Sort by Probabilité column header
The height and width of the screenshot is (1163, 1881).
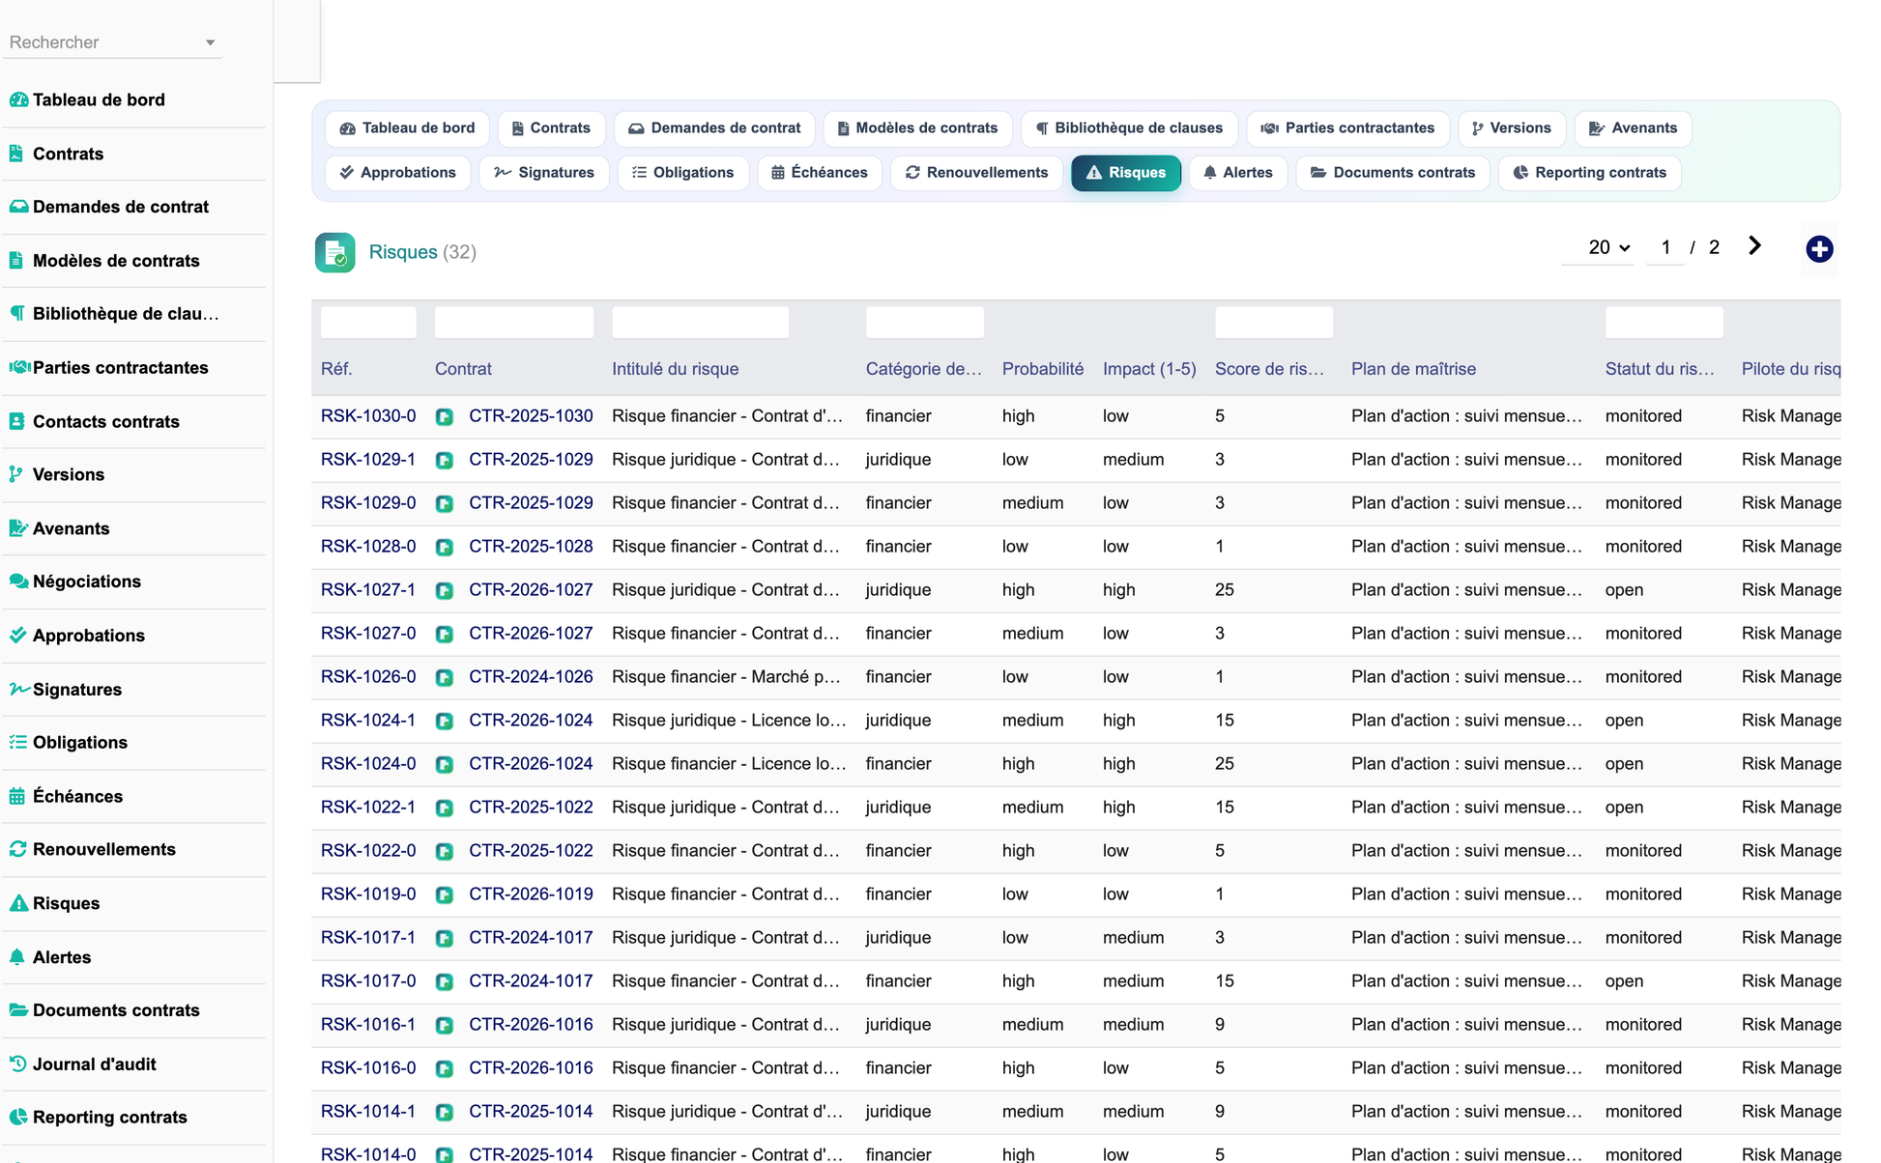click(x=1043, y=369)
